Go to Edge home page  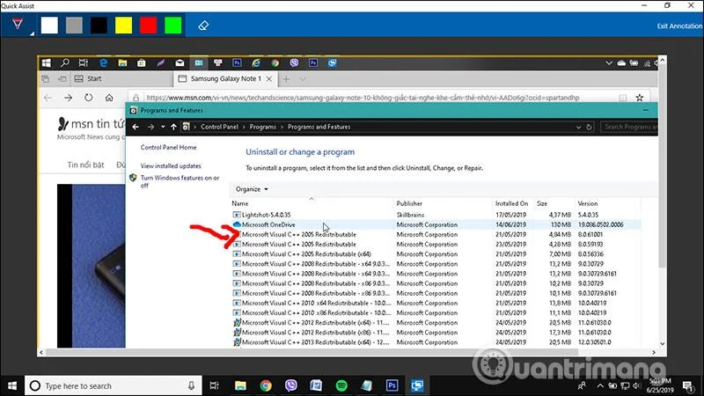click(109, 98)
